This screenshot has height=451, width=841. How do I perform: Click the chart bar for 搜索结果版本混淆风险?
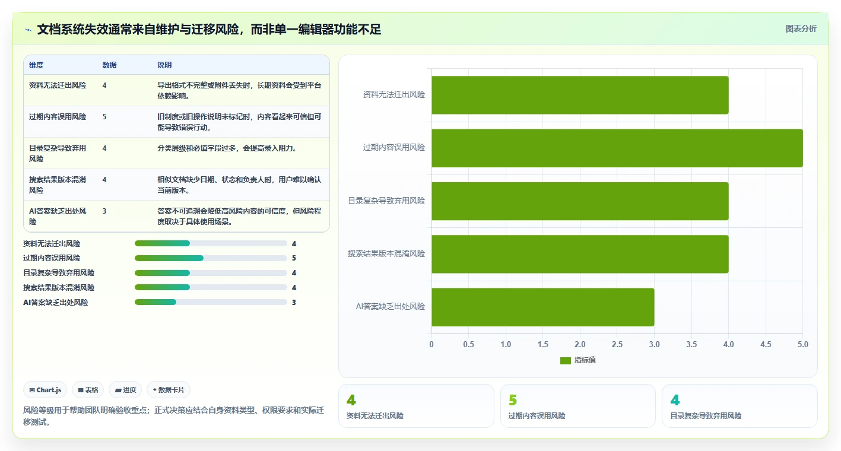tap(580, 254)
